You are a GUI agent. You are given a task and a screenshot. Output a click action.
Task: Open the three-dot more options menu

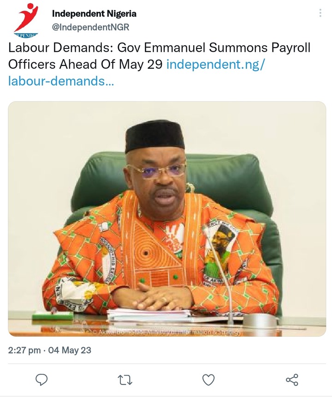[x=320, y=13]
